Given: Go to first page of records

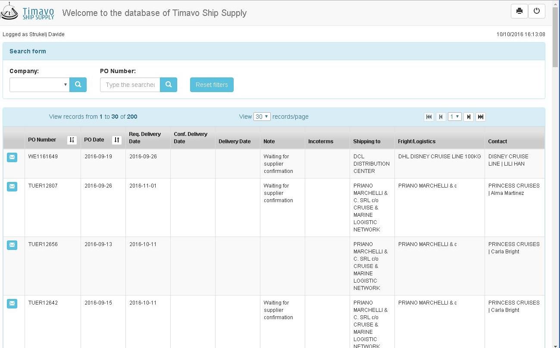Looking at the screenshot, I should pos(429,117).
